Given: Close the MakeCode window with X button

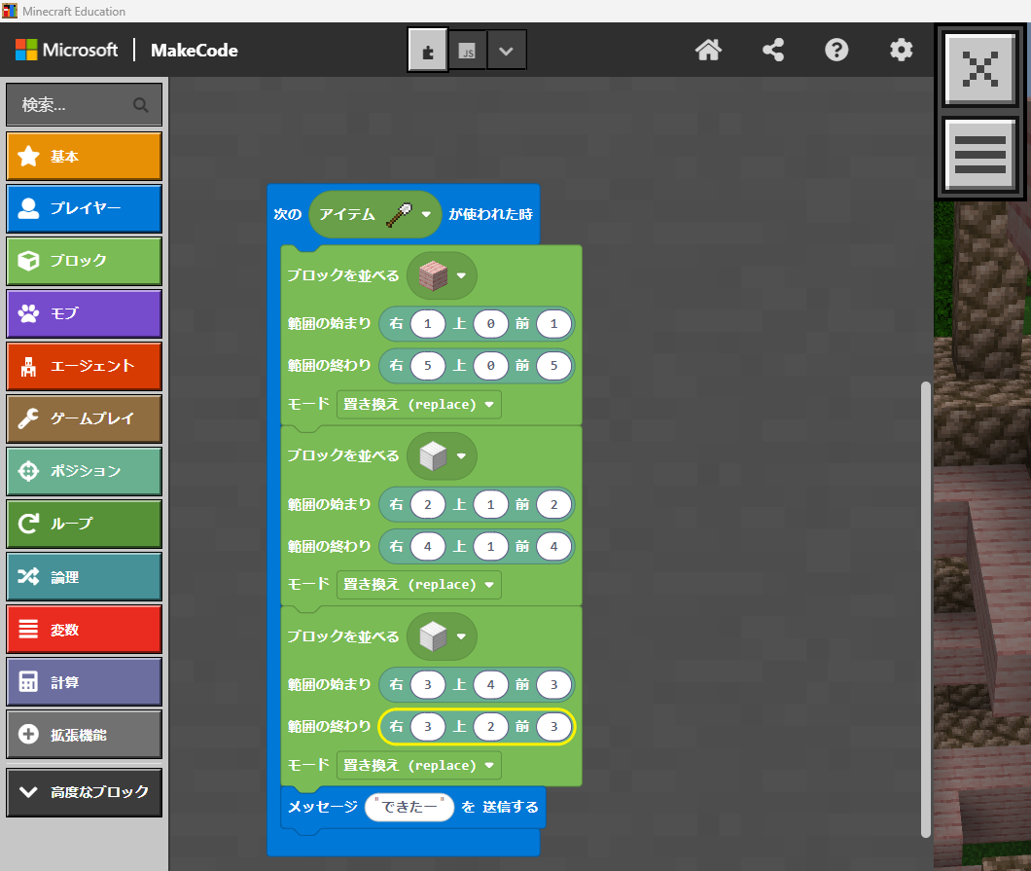Looking at the screenshot, I should (x=979, y=68).
